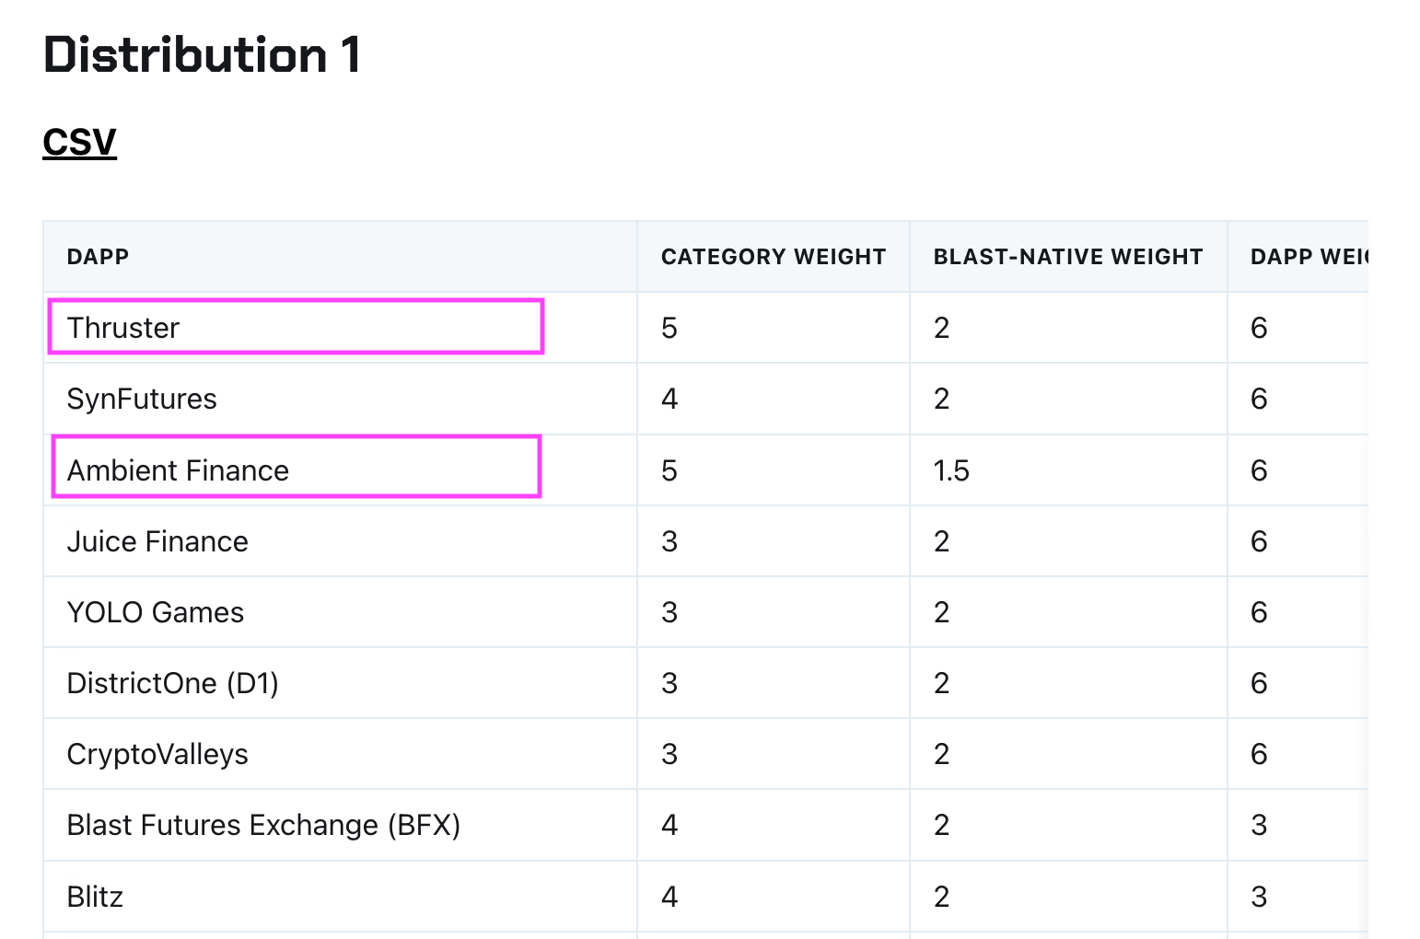Click Thruster's category weight value
Viewport: 1420px width, 939px height.
click(669, 328)
